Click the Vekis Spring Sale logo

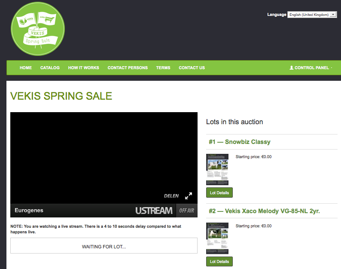(38, 28)
